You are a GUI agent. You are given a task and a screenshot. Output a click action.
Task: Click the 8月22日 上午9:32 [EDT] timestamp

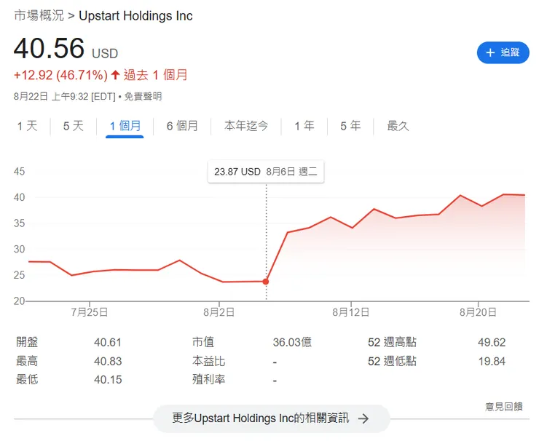coord(65,97)
